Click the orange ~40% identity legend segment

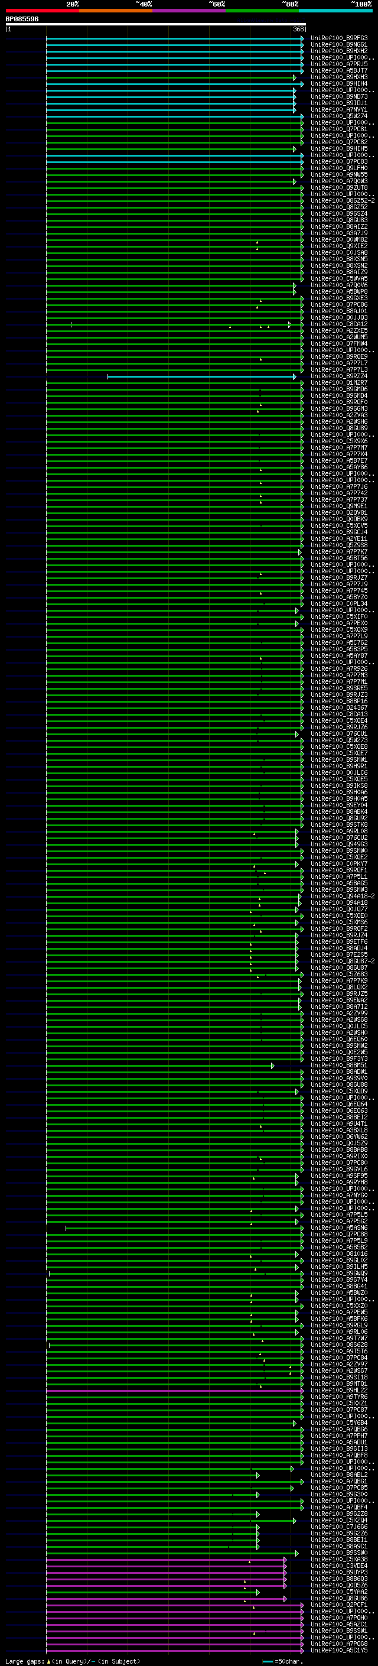(x=116, y=11)
